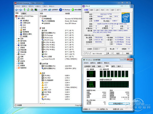This screenshot has width=153, height=114.
Task: Open the 处理器 #1 selection combo box
Action: pyautogui.click(x=99, y=49)
